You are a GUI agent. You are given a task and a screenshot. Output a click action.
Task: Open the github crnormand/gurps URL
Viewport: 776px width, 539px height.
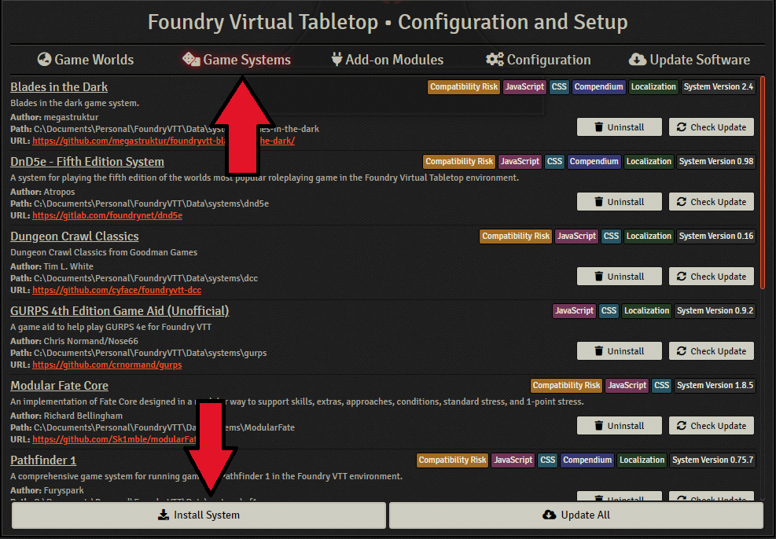[107, 365]
